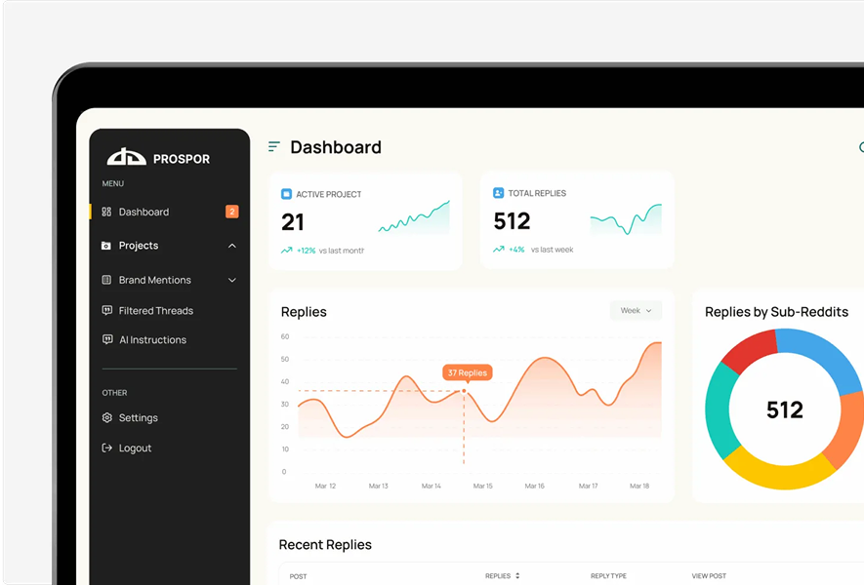Open the Week period dropdown
The height and width of the screenshot is (585, 864).
click(636, 310)
